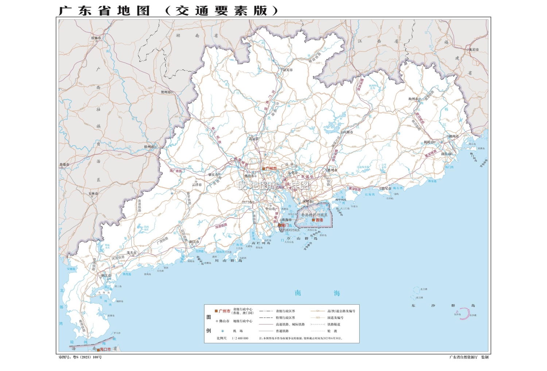Click the airport icon near 揭阳市
547x371 pixels.
442,142
